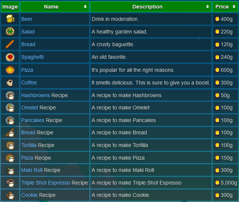Click the Pizza item icon

10,70
